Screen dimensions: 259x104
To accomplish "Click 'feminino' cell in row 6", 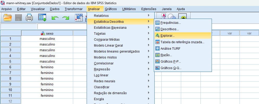I will point(47,67).
